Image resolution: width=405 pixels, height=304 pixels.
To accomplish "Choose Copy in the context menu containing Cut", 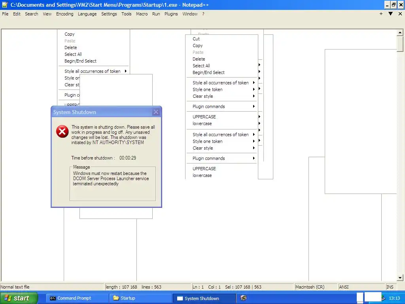I will coord(198,46).
